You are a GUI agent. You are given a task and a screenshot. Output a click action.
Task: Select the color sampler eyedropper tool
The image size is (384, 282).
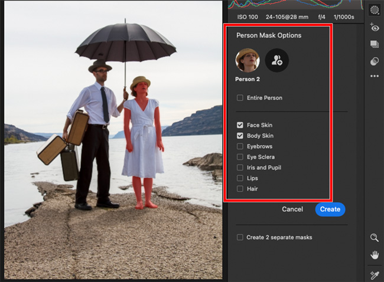pyautogui.click(x=375, y=275)
